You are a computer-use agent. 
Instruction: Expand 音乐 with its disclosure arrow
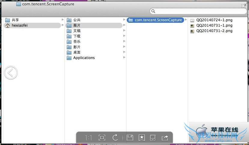[x=124, y=41]
